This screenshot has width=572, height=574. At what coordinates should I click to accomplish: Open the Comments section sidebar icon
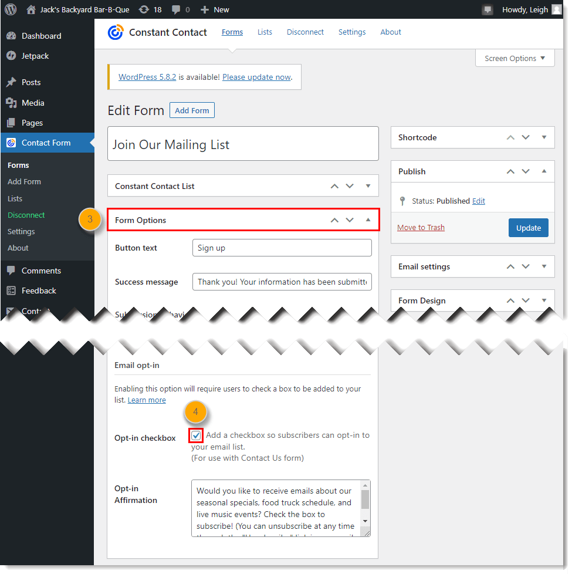pyautogui.click(x=12, y=271)
